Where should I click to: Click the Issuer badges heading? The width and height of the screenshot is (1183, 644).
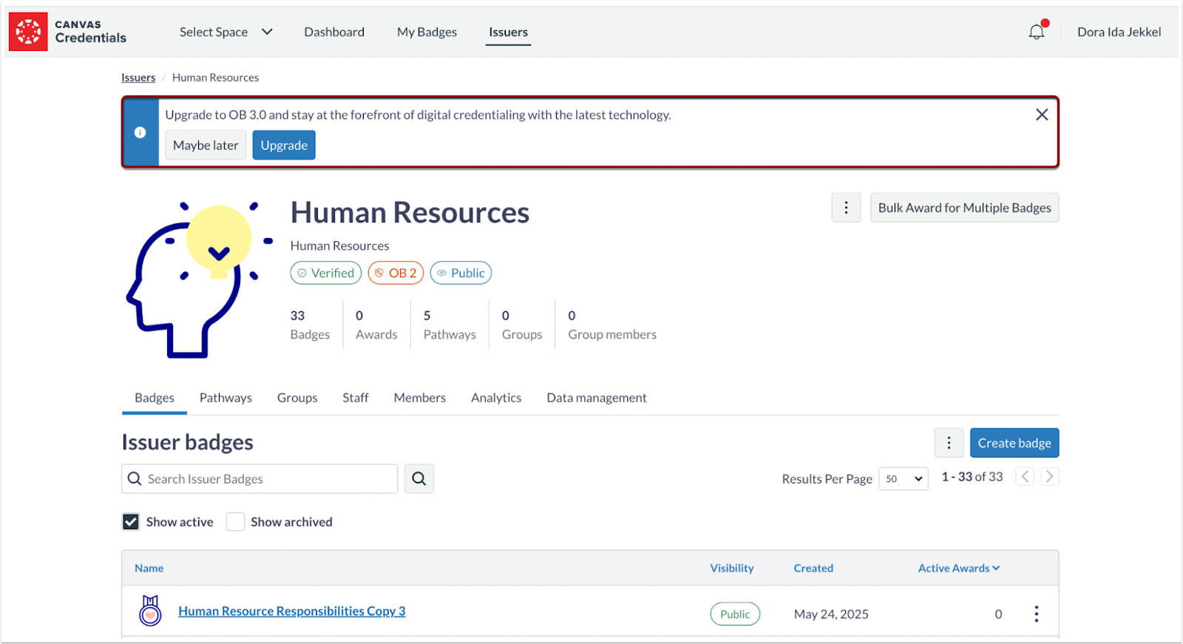tap(187, 442)
